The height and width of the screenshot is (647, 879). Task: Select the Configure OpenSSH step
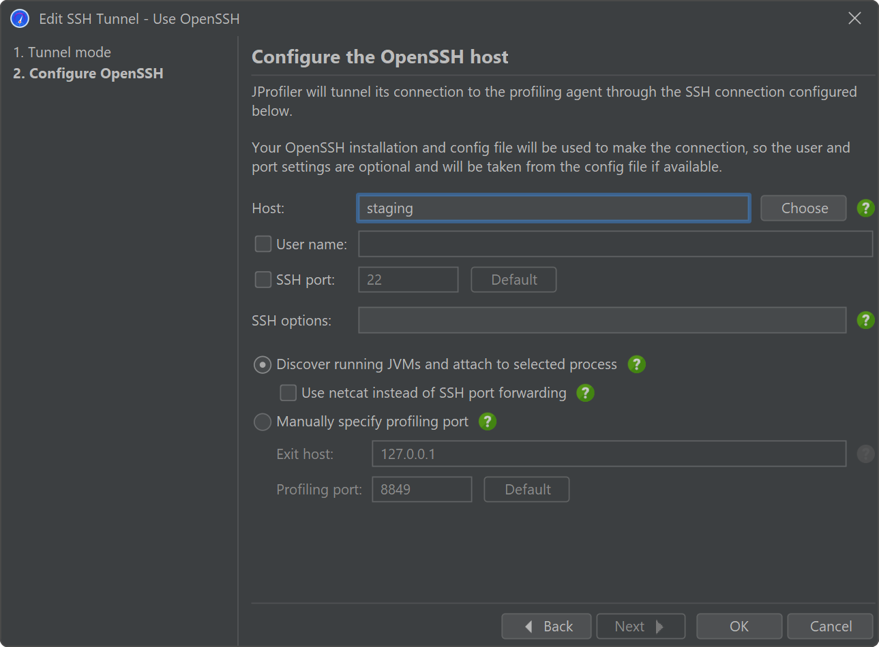(89, 74)
